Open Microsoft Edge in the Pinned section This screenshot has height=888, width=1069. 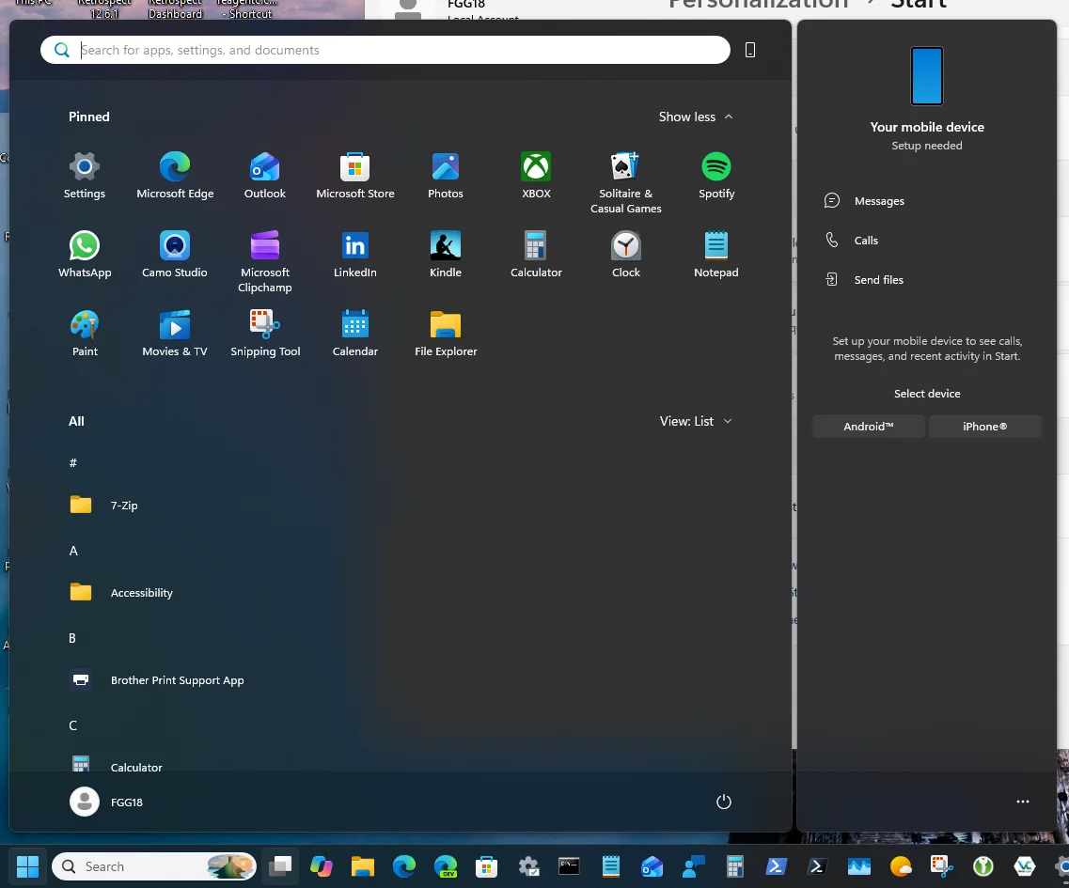pyautogui.click(x=175, y=176)
